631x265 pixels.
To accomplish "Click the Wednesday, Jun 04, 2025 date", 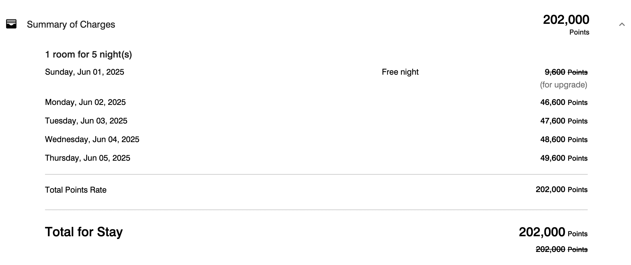I will pyautogui.click(x=92, y=139).
